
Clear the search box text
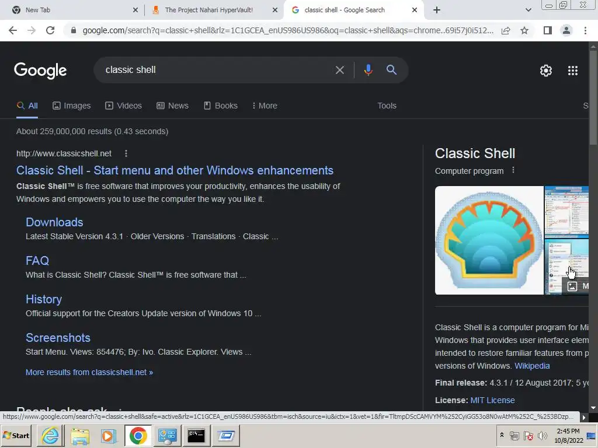tap(339, 70)
